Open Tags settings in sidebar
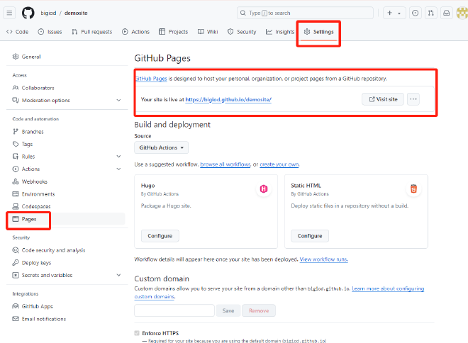The width and height of the screenshot is (468, 343). click(x=23, y=144)
